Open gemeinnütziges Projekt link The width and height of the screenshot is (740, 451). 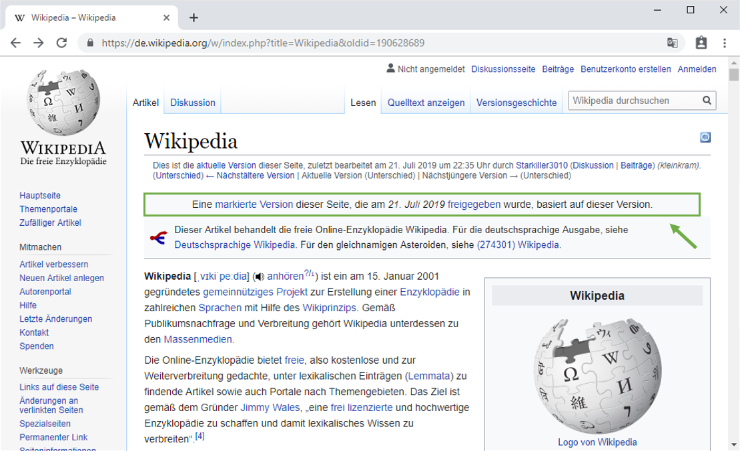click(255, 292)
